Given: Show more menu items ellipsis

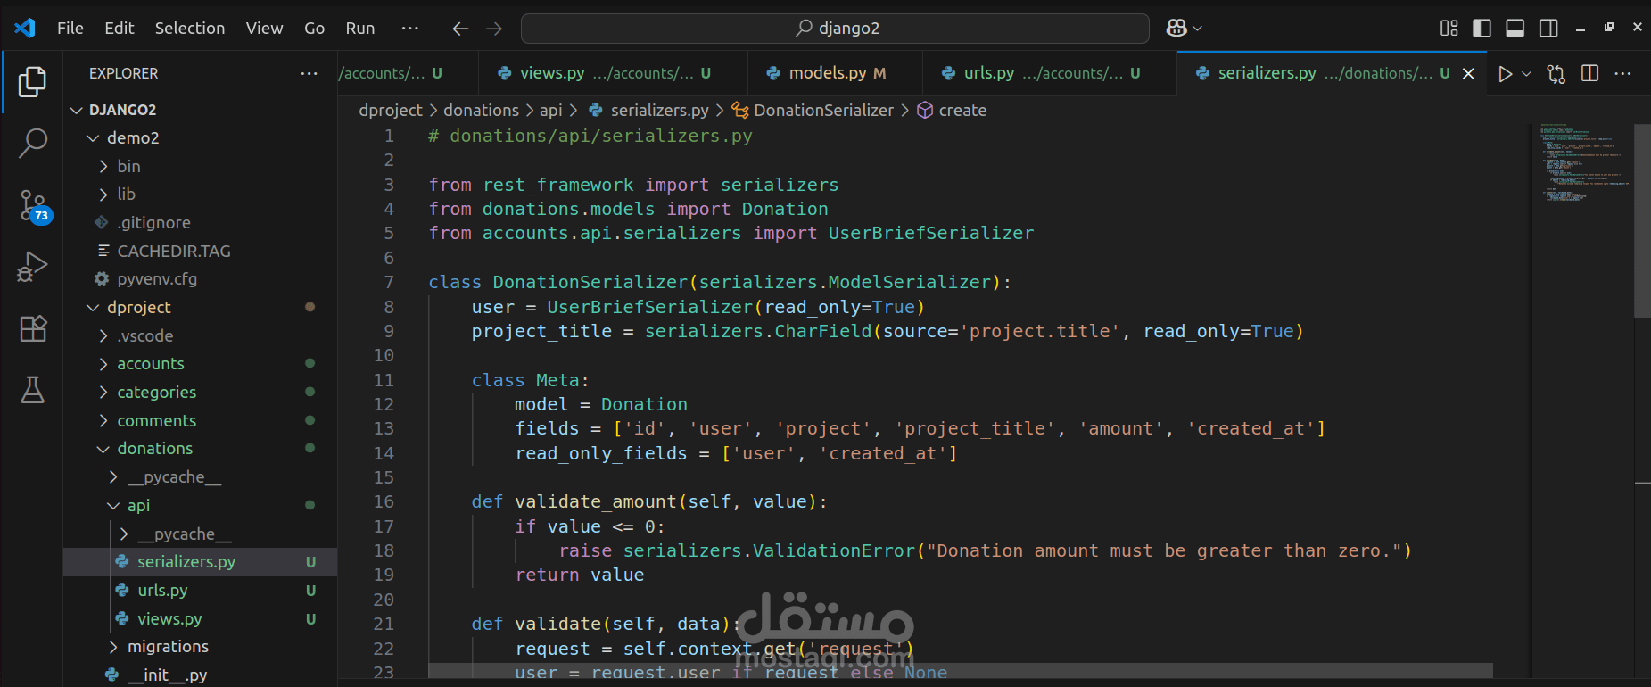Looking at the screenshot, I should [410, 29].
